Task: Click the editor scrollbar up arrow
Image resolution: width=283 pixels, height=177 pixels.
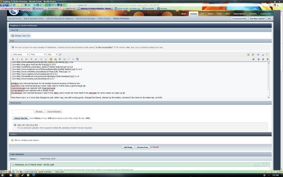Action: click(269, 63)
